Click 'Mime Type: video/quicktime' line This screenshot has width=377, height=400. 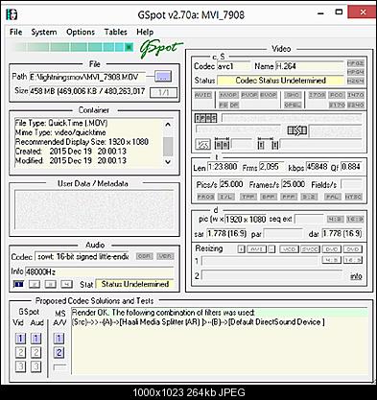coord(60,132)
